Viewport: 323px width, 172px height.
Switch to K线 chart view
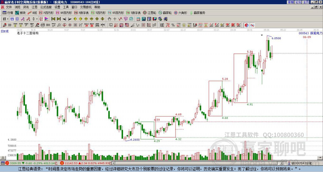[32, 13]
